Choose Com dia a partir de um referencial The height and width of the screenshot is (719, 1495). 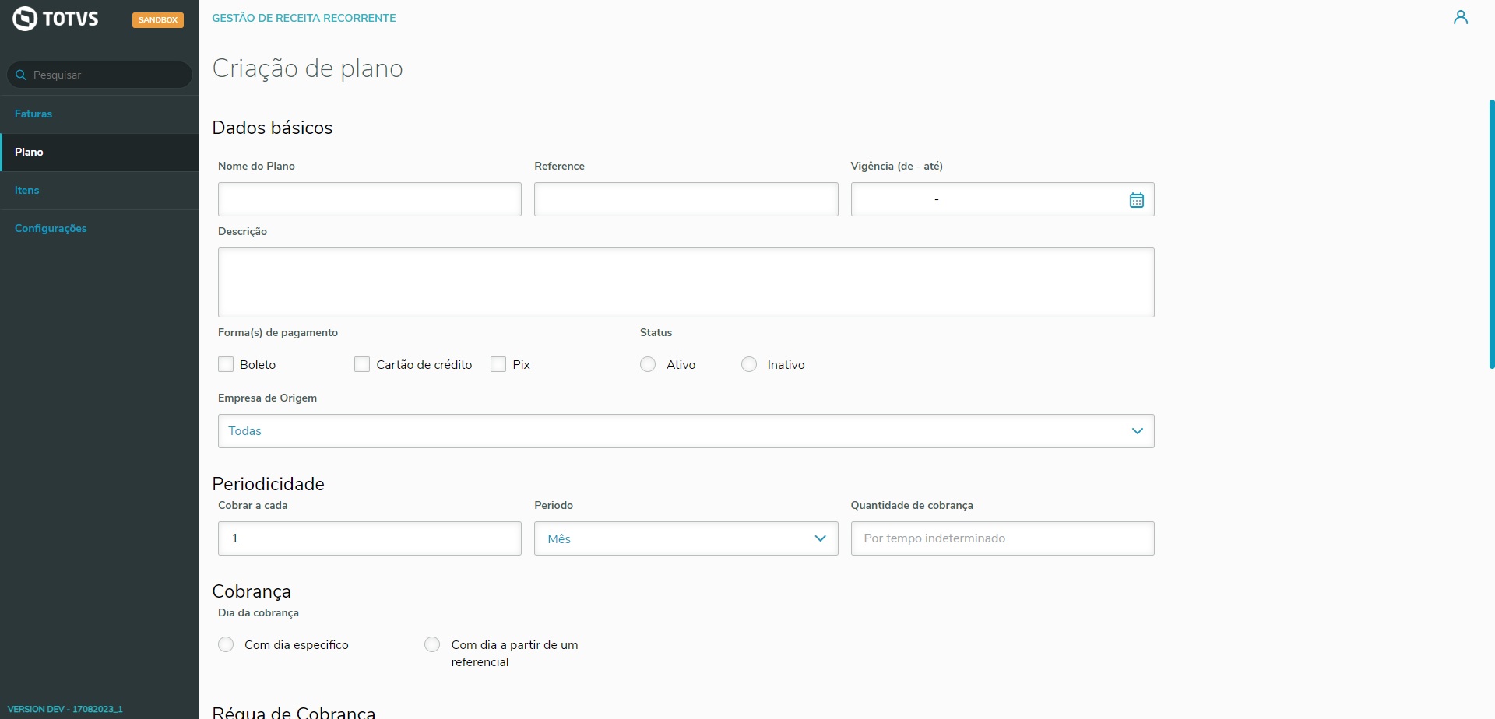pyautogui.click(x=432, y=644)
